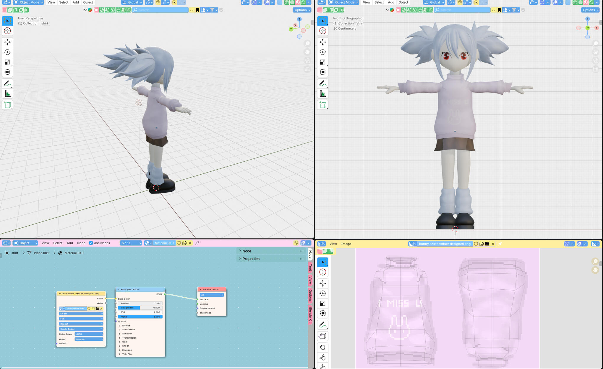Select the Scale tool in front view
This screenshot has width=603, height=369.
[x=322, y=62]
